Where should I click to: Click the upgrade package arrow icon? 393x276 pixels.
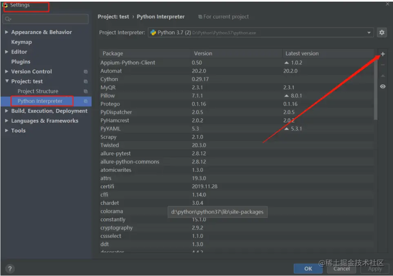click(383, 76)
